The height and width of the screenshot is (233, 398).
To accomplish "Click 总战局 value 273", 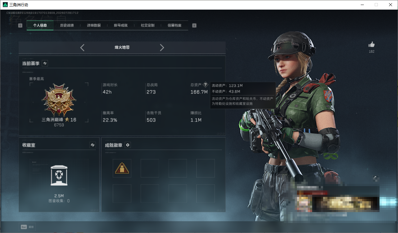I will pos(151,92).
